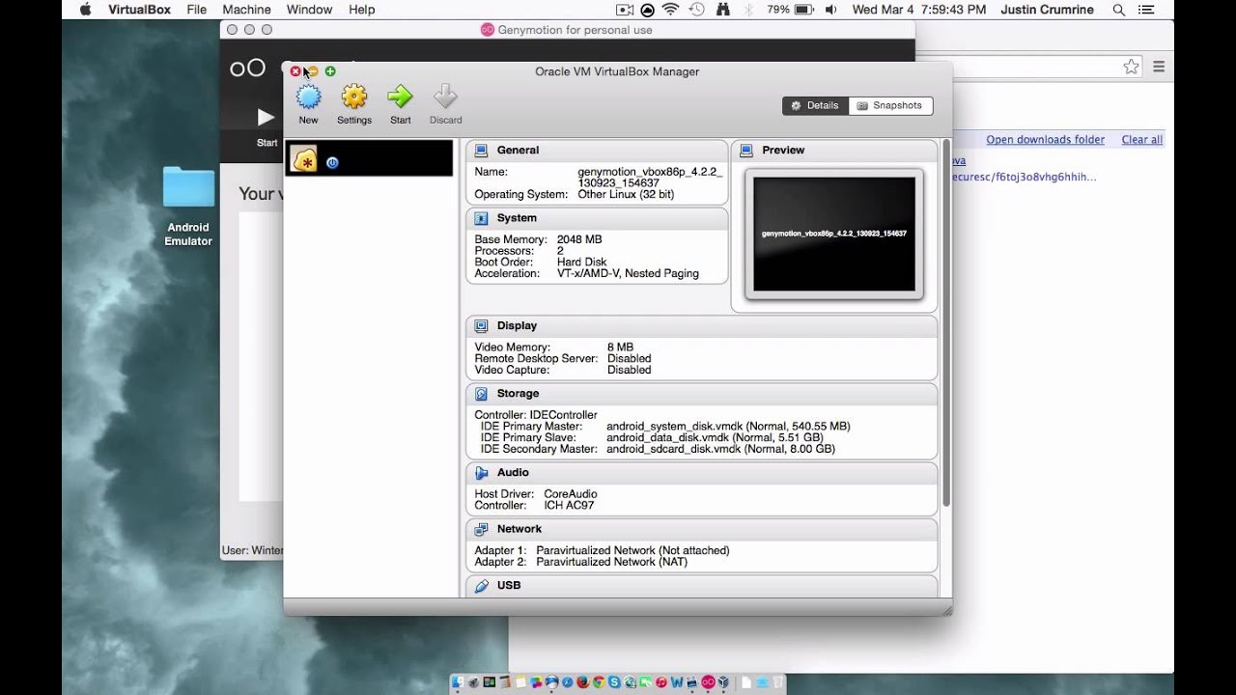Click the date and time in menu bar
The height and width of the screenshot is (695, 1236).
point(919,10)
